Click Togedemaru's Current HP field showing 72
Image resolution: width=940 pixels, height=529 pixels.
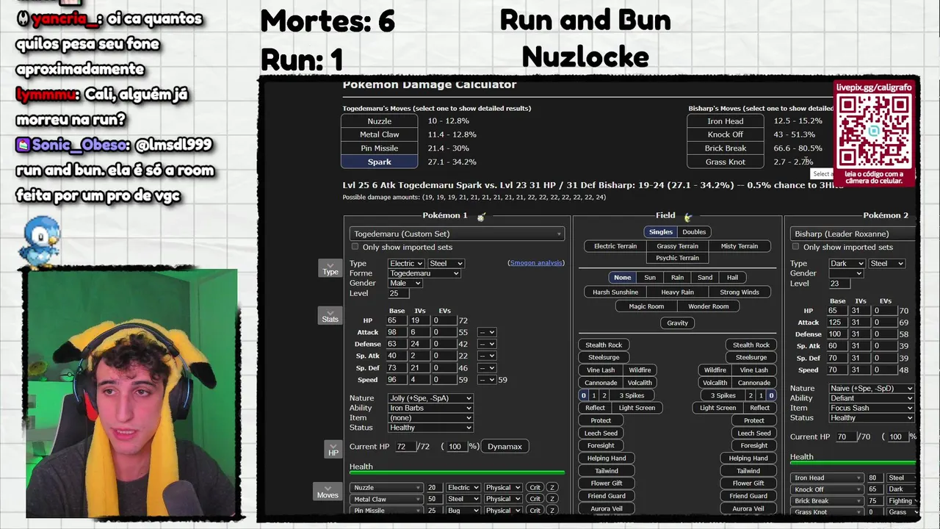[404, 447]
